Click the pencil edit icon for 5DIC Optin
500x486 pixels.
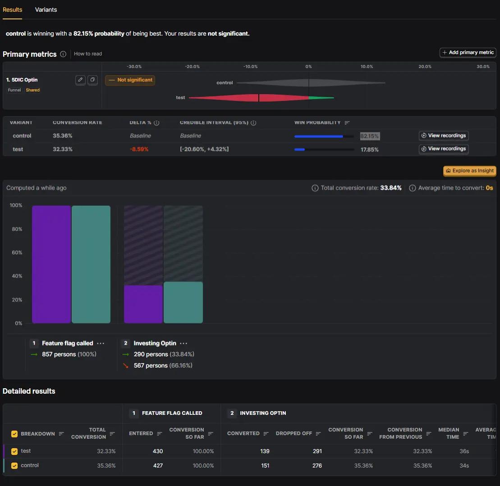[x=80, y=80]
